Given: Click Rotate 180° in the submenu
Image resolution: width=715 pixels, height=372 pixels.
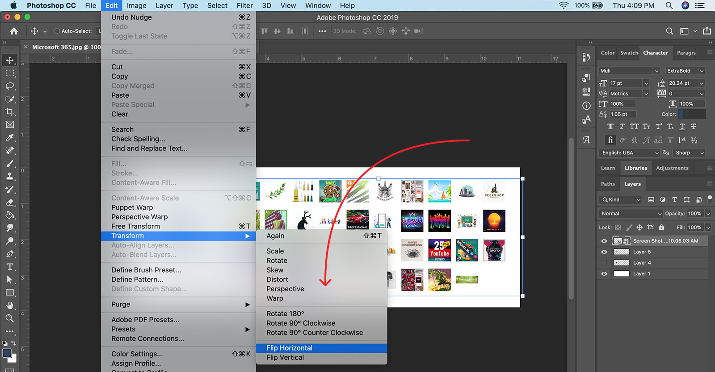Looking at the screenshot, I should tap(285, 314).
